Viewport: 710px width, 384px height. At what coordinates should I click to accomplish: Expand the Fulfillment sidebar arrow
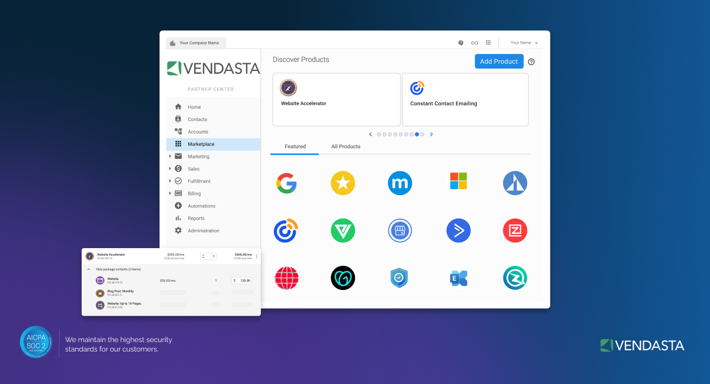pyautogui.click(x=170, y=181)
